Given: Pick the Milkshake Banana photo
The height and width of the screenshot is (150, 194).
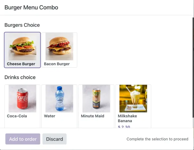Looking at the screenshot, I should point(133,98).
